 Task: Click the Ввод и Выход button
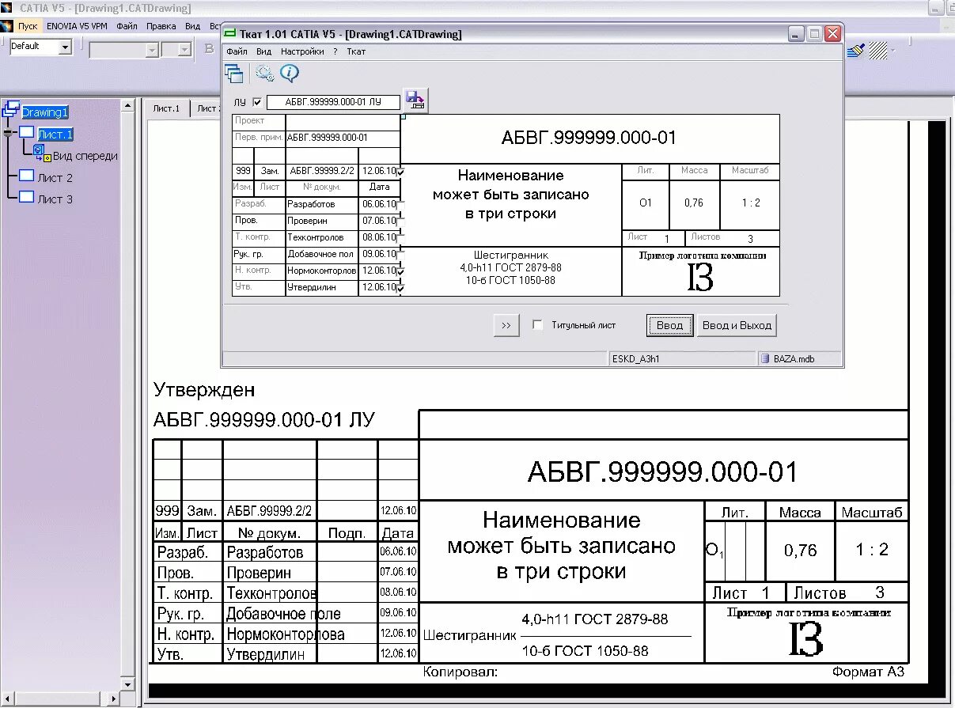pyautogui.click(x=737, y=325)
